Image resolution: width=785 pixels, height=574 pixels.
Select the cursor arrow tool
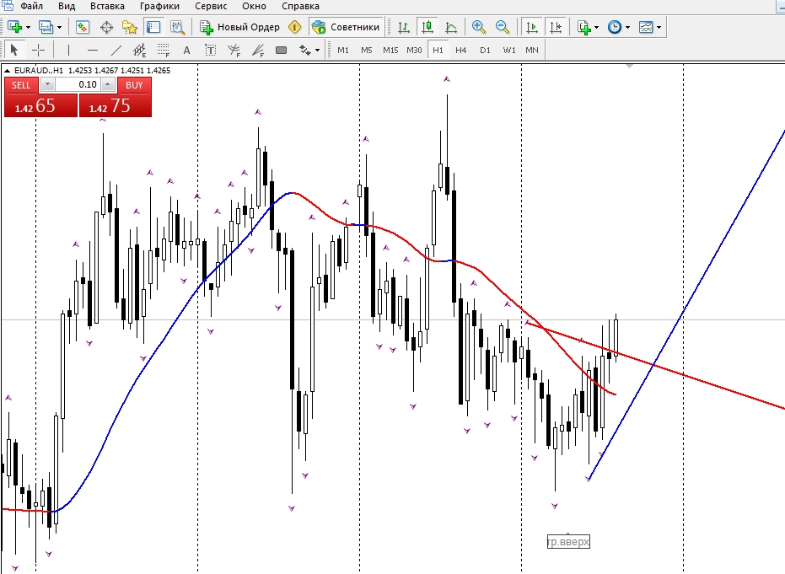tap(14, 50)
